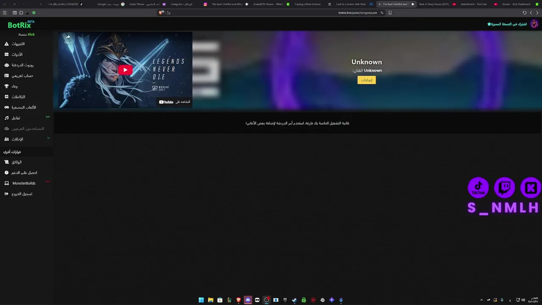Open sub-users (المستخدمون الفرعيون) sidebar item

(x=26, y=129)
